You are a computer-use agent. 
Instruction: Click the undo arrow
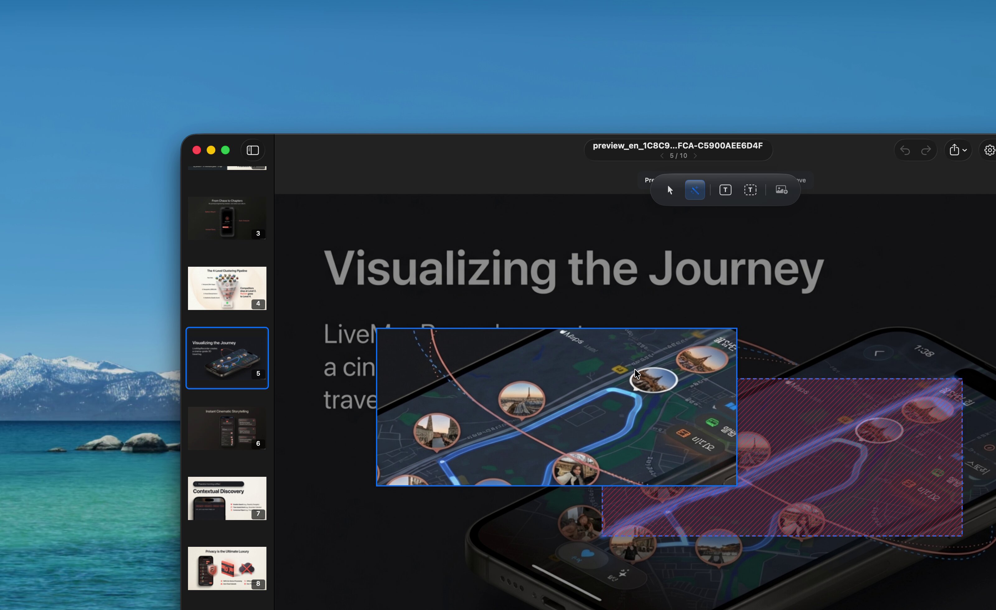(x=904, y=150)
